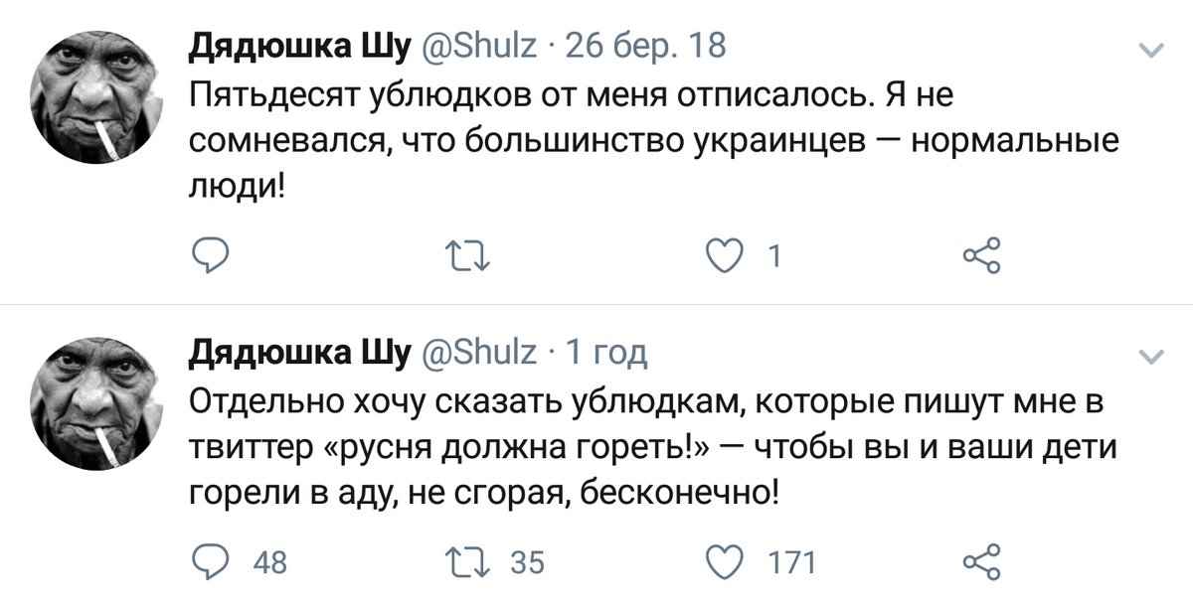Open the 1 год timestamp
The height and width of the screenshot is (609, 1193).
[x=605, y=352]
